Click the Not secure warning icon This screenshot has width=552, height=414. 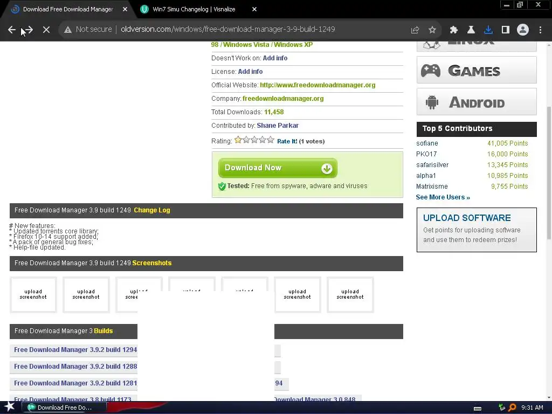pyautogui.click(x=67, y=30)
